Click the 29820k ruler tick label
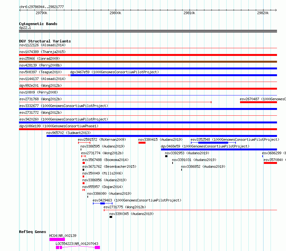 pyautogui.click(x=263, y=13)
